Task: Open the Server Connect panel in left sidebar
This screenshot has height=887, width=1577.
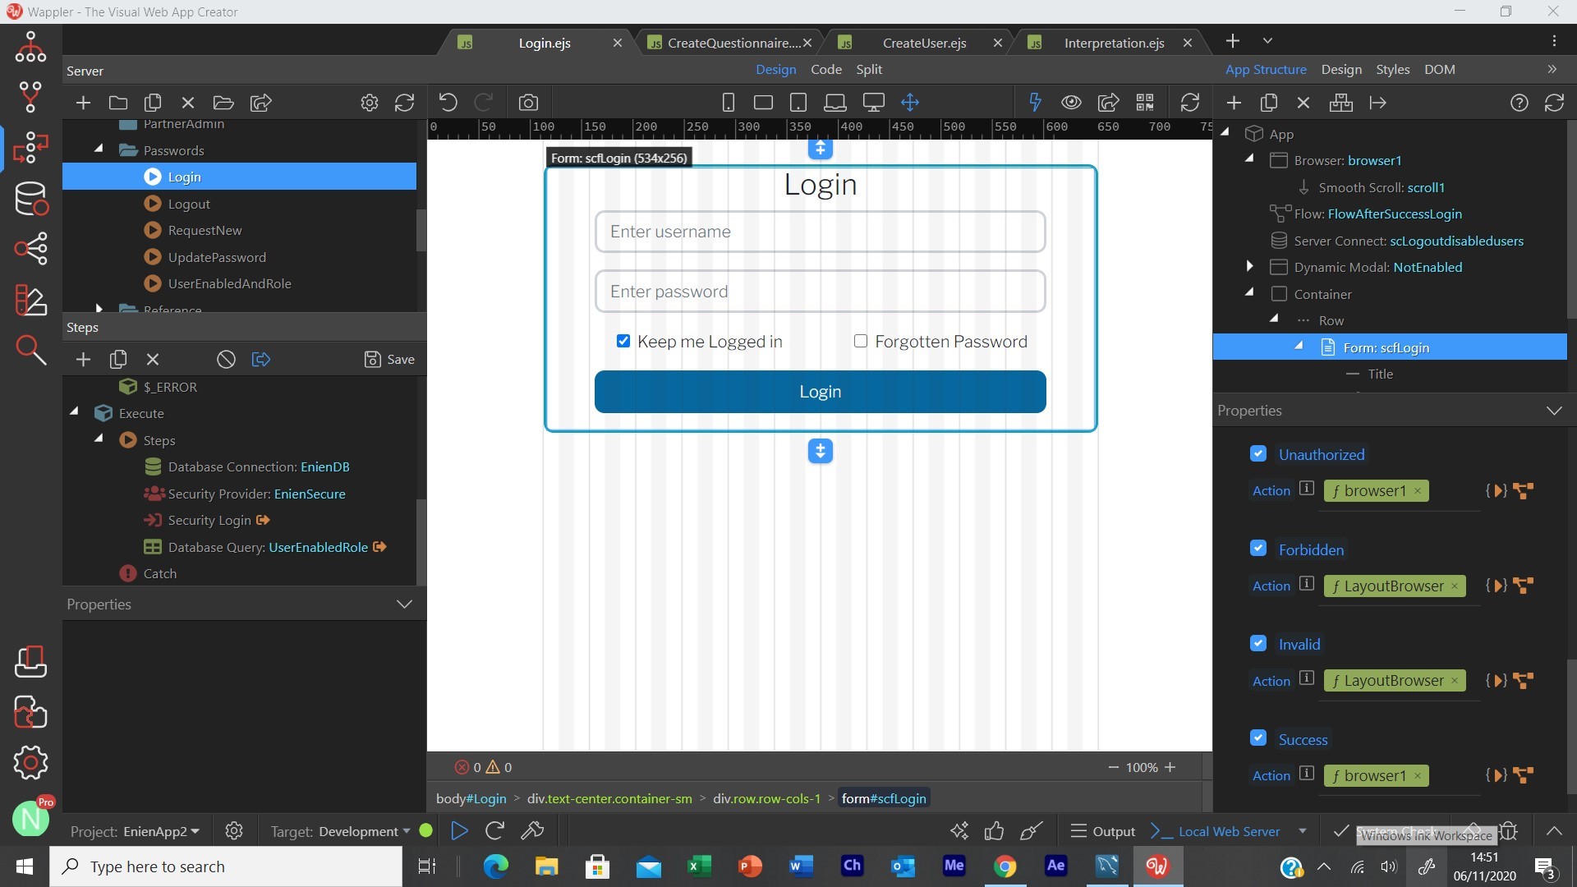Action: point(30,148)
